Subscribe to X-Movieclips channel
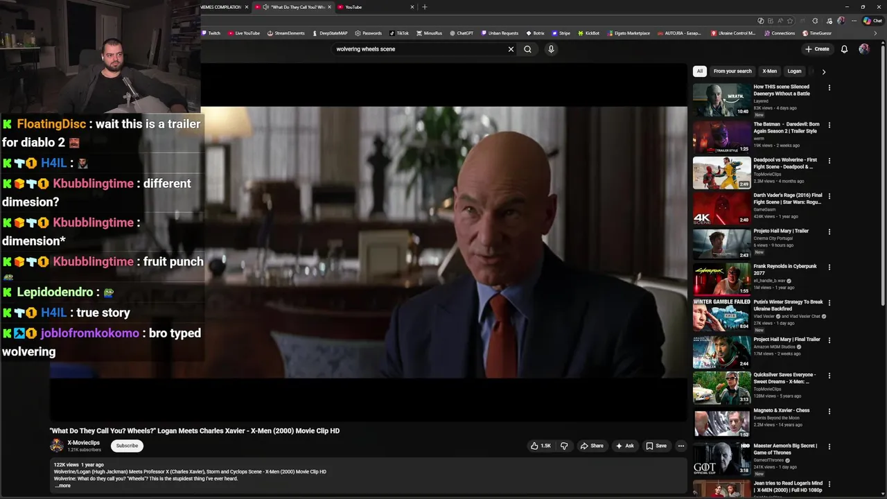Viewport: 887px width, 499px height. coord(127,446)
